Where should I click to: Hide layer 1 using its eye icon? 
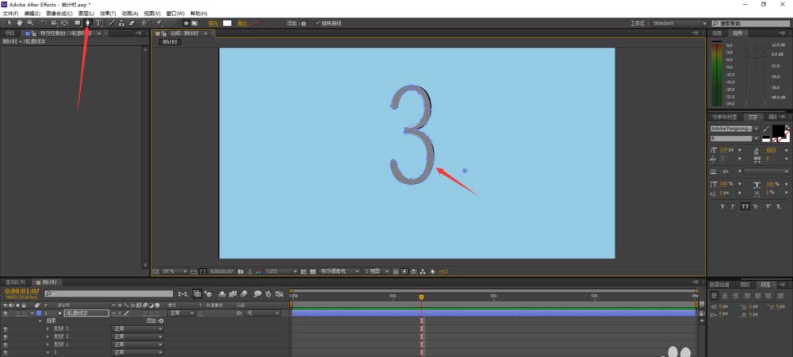(x=6, y=313)
